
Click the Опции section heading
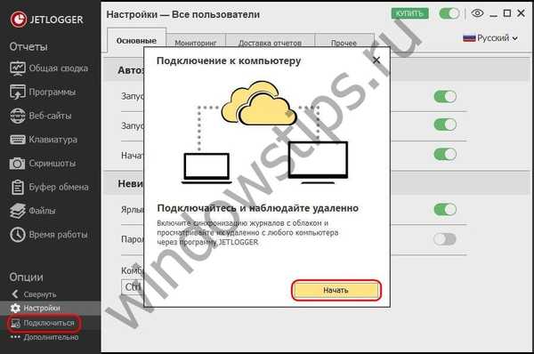[26, 277]
